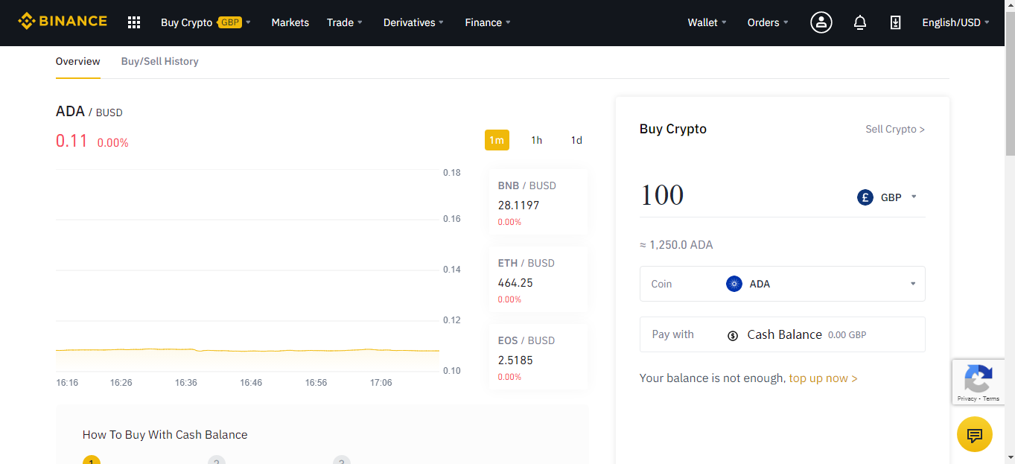Screen dimensions: 1015x464
Task: Open the user account profile icon
Action: 821,22
